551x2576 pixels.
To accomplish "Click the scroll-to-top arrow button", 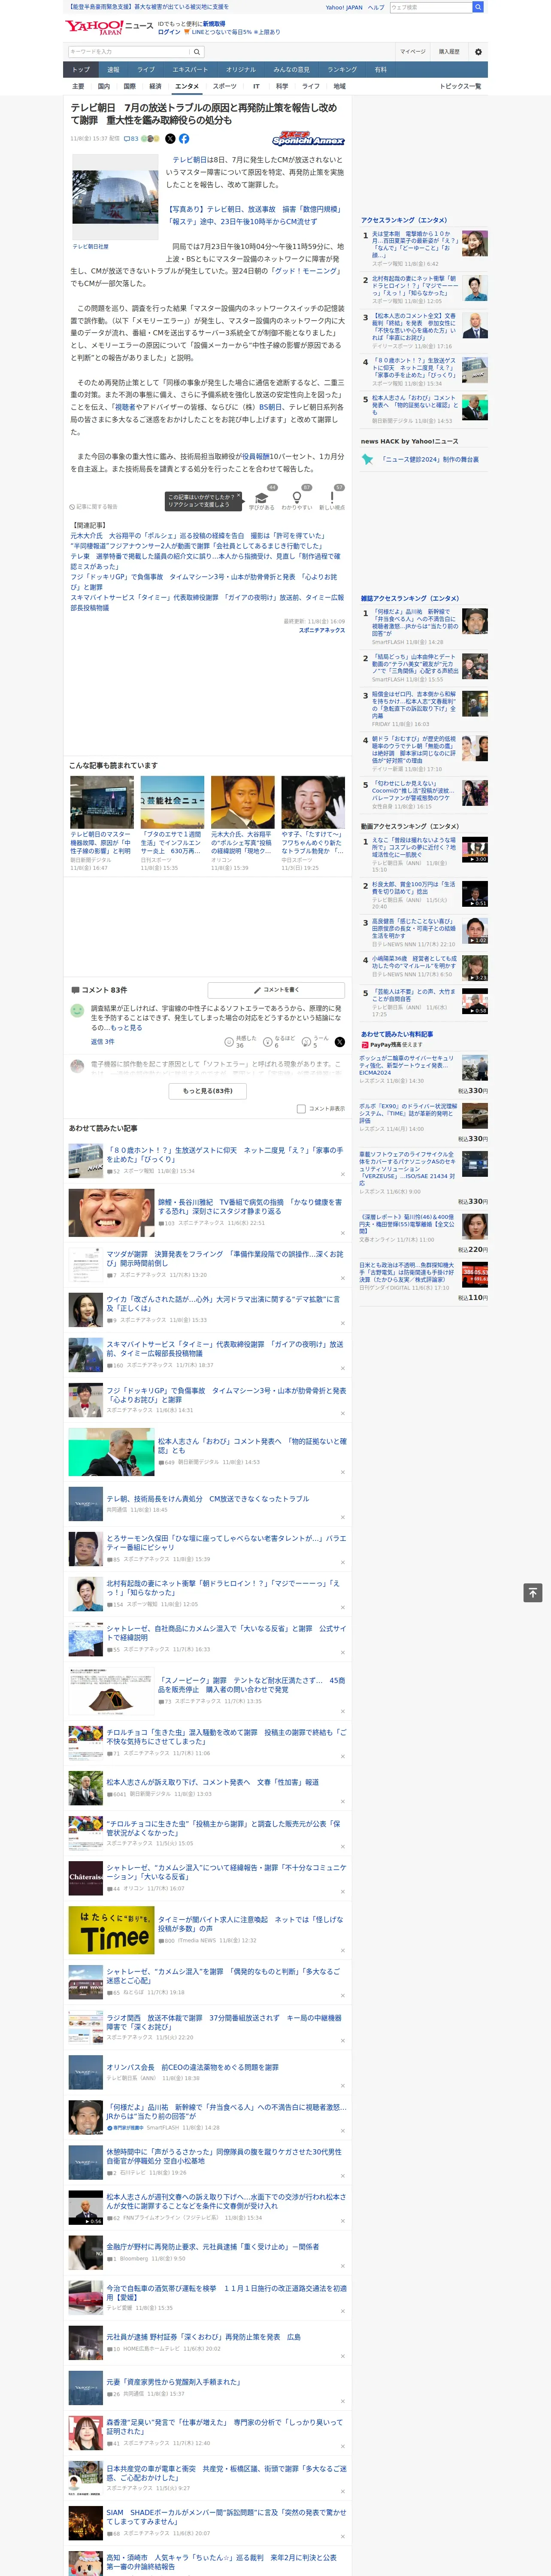I will 533,1592.
